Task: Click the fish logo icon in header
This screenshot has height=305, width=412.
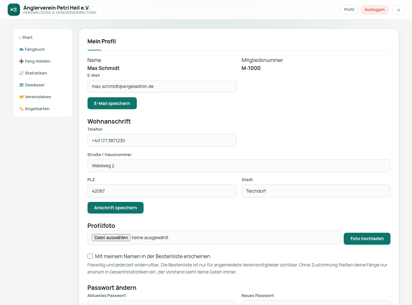Action: [14, 10]
